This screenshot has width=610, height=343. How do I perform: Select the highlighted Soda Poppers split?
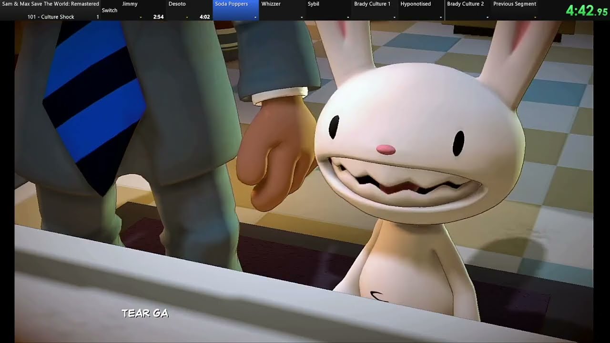point(235,10)
